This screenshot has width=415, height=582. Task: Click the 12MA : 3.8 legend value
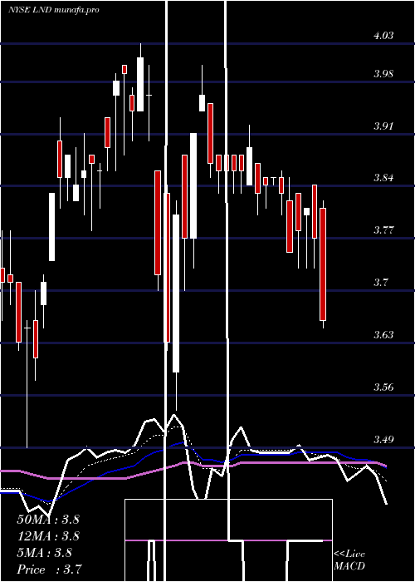[x=48, y=536]
